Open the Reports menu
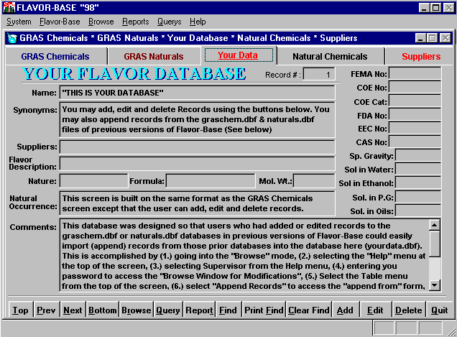The image size is (457, 337). coord(136,22)
